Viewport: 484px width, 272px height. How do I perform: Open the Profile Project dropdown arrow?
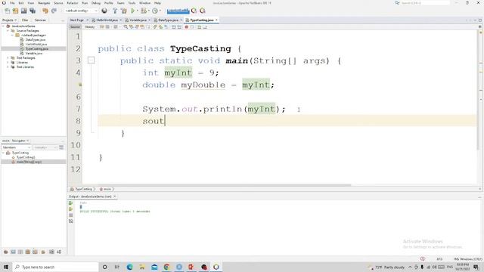pos(160,11)
